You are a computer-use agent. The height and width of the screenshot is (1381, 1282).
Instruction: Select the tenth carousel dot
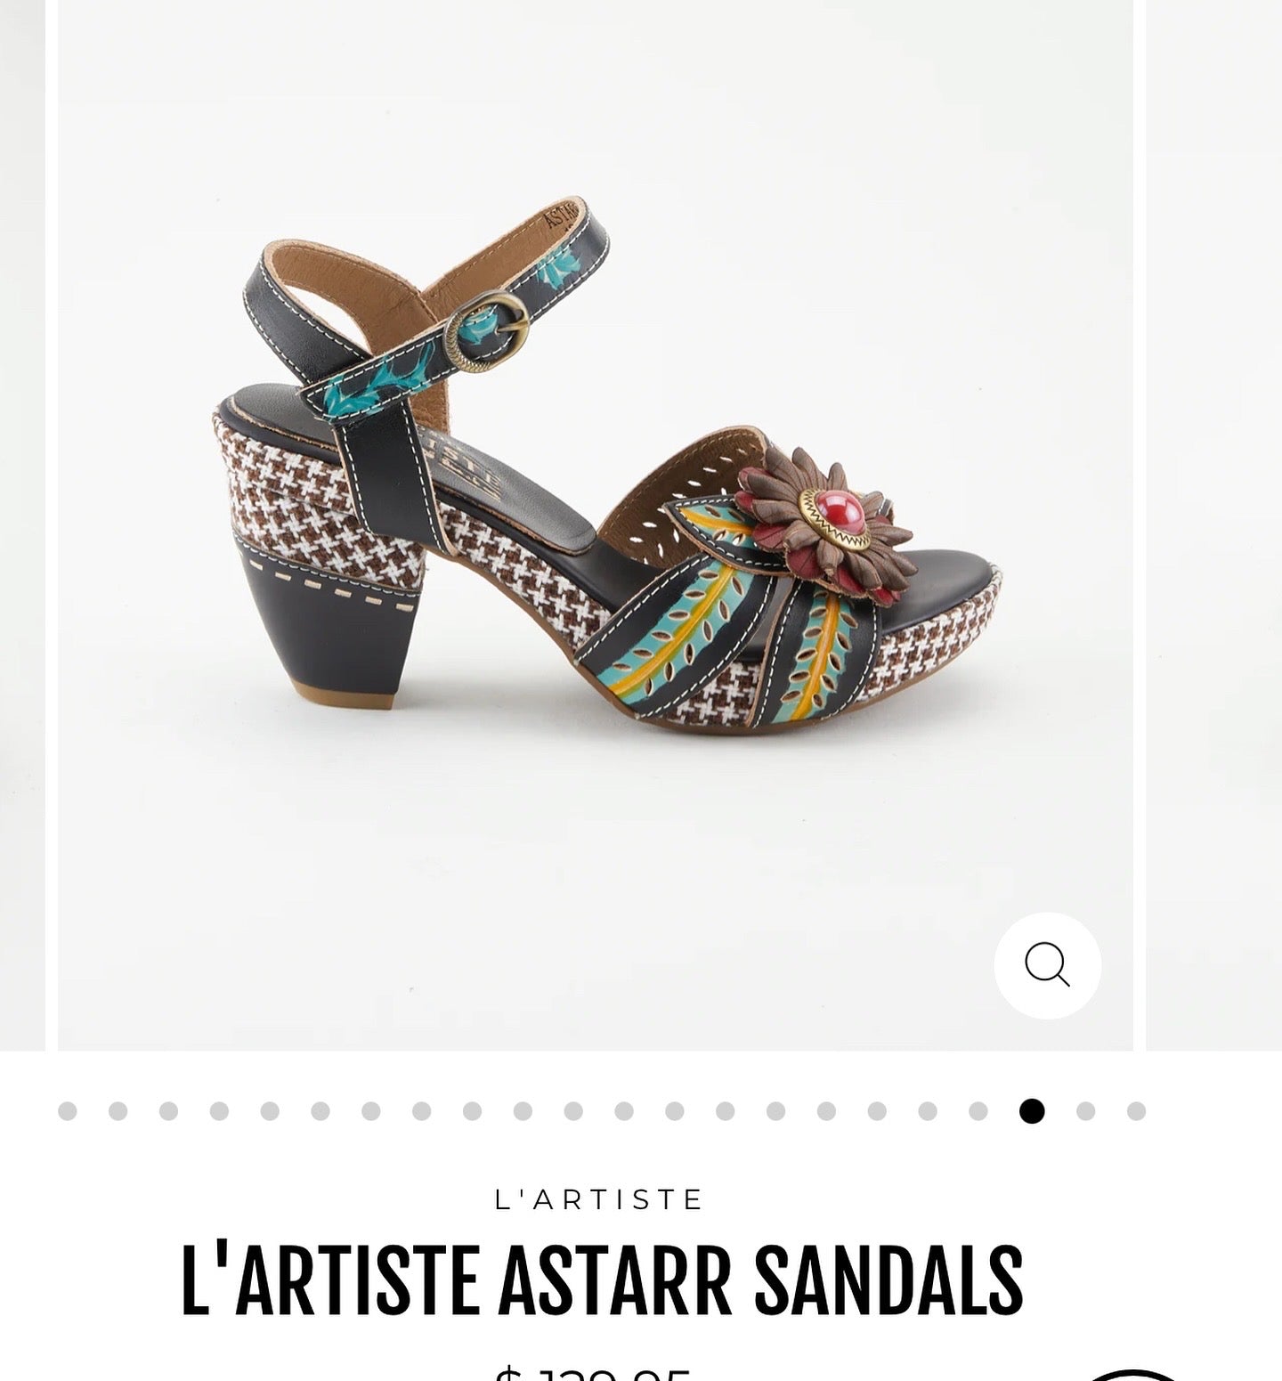(x=523, y=1111)
